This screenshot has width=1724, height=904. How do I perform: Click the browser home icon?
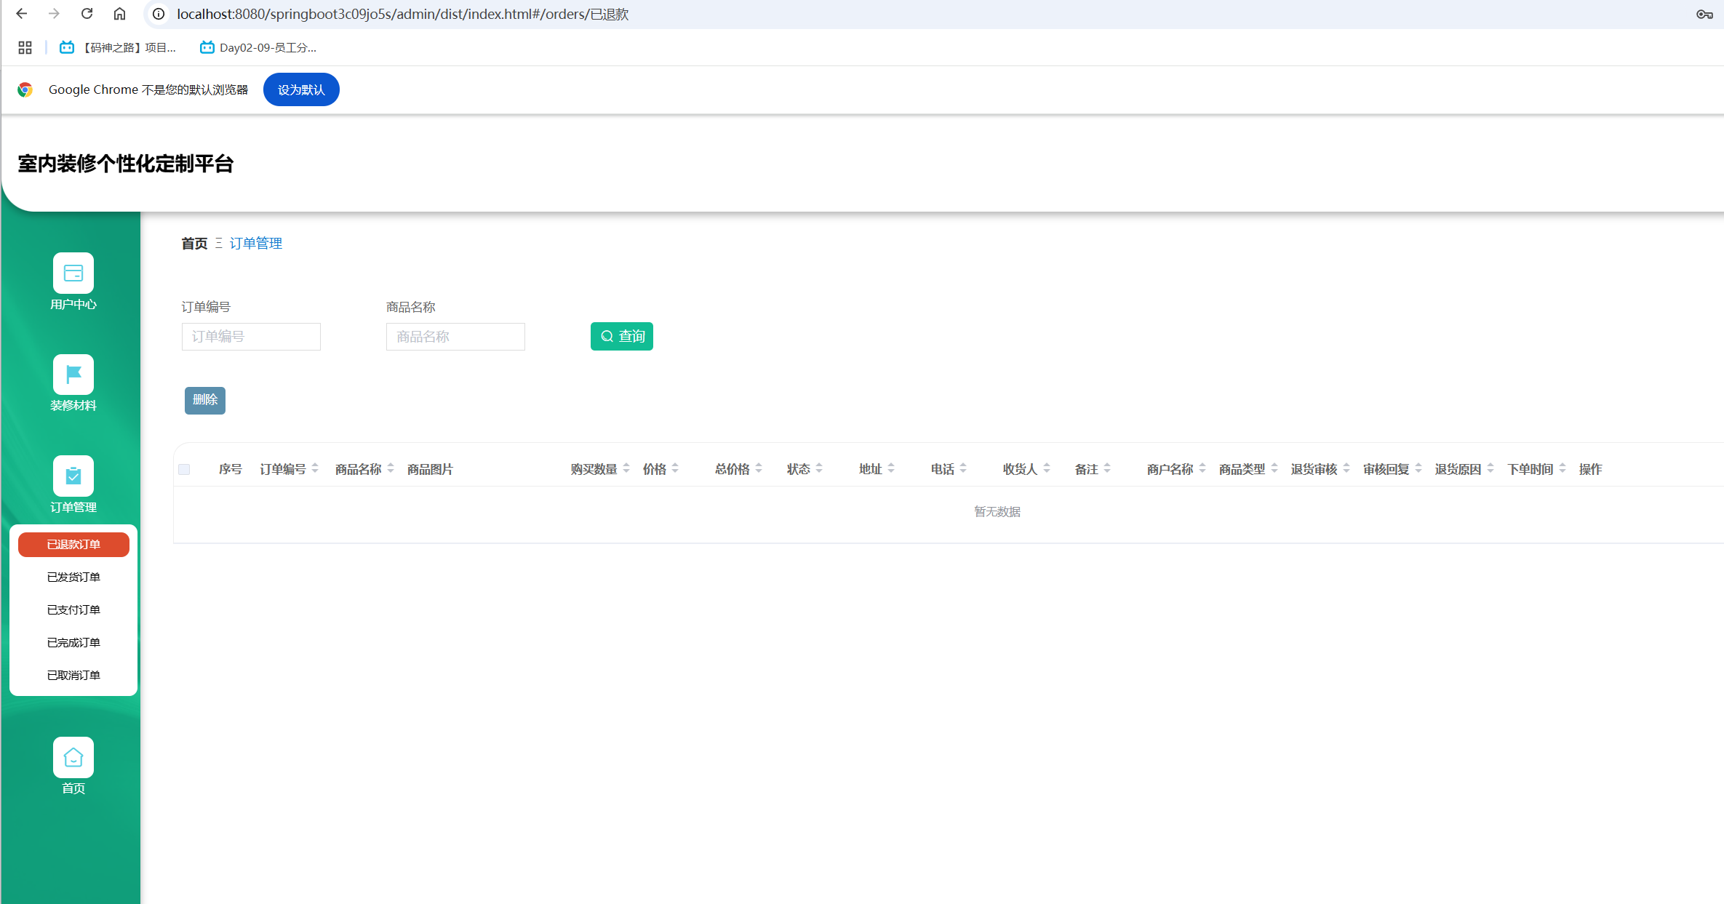[119, 14]
